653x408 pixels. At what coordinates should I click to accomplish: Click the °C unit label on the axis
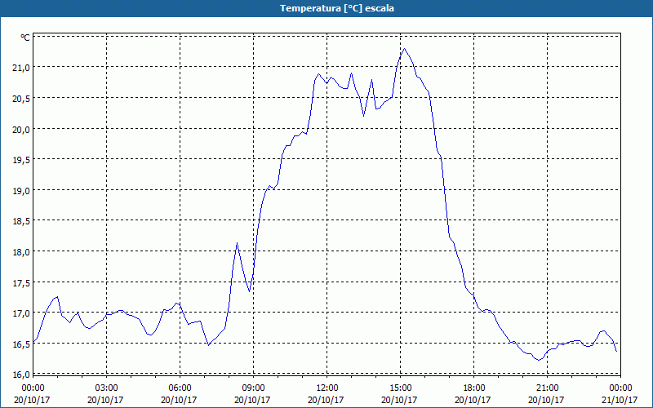pyautogui.click(x=25, y=38)
